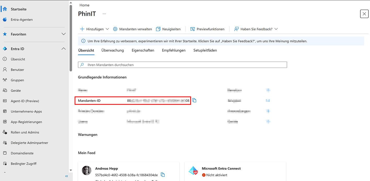Open Geräte devices section
Viewport: 370px width, 181px height.
16,91
